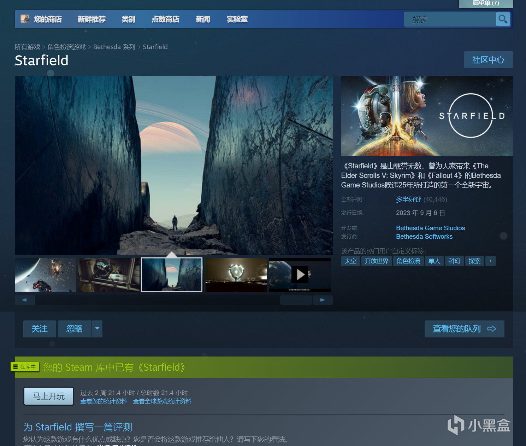Select canyon planet screenshot thumbnail
The width and height of the screenshot is (526, 446).
pyautogui.click(x=172, y=275)
